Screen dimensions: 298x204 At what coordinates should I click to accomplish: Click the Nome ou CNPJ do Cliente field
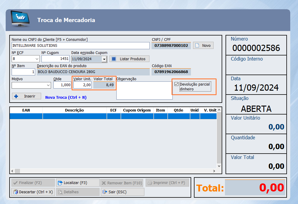[80, 46]
